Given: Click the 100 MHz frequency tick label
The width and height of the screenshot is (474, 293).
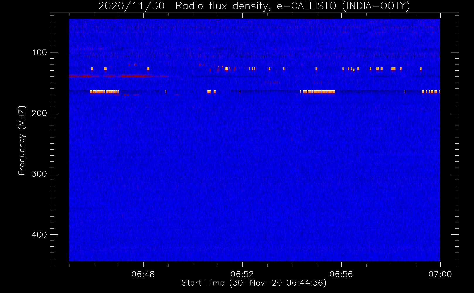Looking at the screenshot, I should [x=40, y=52].
